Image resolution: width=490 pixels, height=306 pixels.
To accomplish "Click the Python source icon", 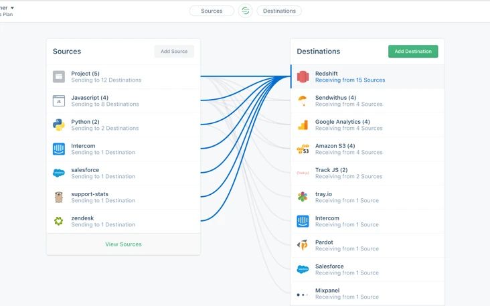I will click(x=59, y=125).
